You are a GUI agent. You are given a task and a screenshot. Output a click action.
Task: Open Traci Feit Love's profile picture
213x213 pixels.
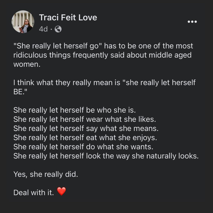[x=23, y=22]
